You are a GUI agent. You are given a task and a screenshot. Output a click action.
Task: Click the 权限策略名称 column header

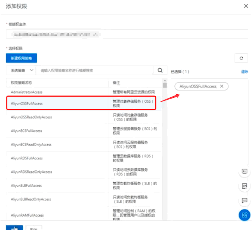21,83
